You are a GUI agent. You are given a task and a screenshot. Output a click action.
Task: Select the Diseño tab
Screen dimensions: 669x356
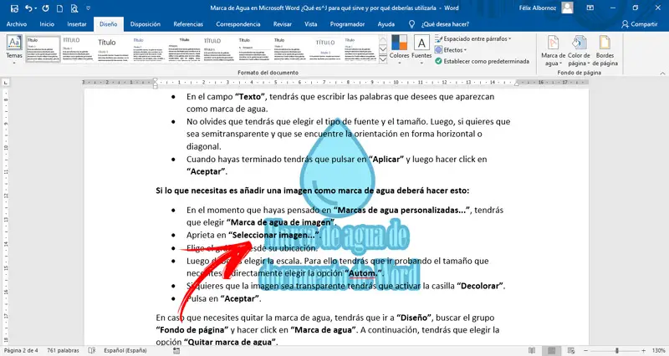[x=109, y=24]
